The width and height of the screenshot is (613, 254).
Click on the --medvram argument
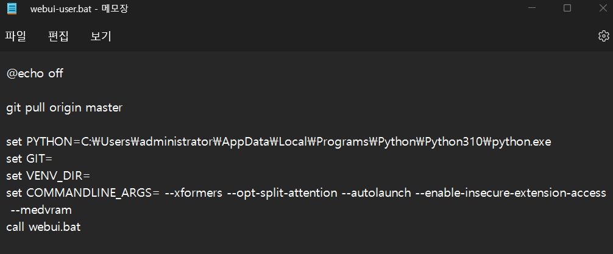(41, 210)
